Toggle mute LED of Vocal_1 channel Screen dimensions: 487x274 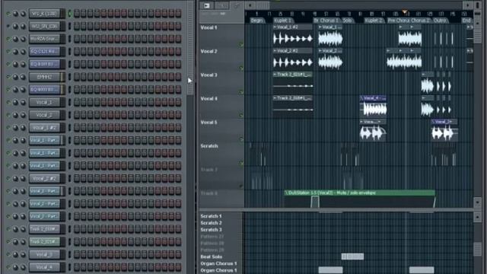8,102
